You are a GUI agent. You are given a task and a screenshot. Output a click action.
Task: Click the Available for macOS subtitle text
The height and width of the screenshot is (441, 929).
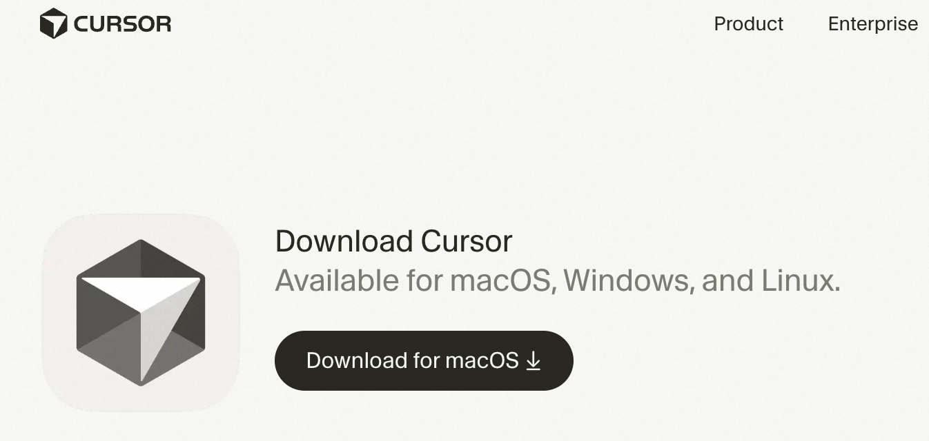[558, 280]
